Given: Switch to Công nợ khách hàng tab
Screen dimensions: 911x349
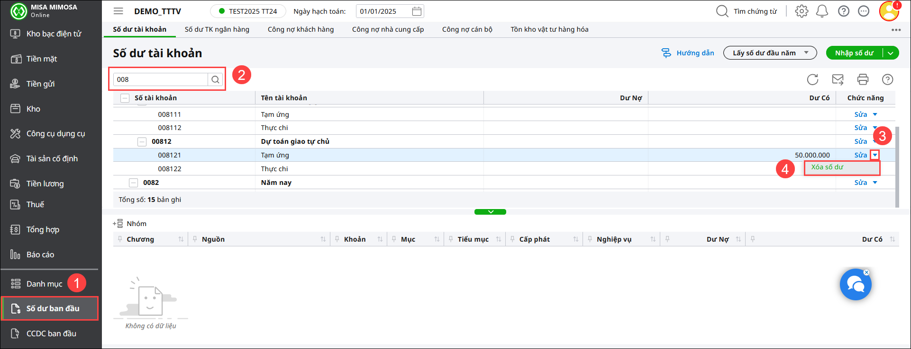Looking at the screenshot, I should tap(301, 29).
